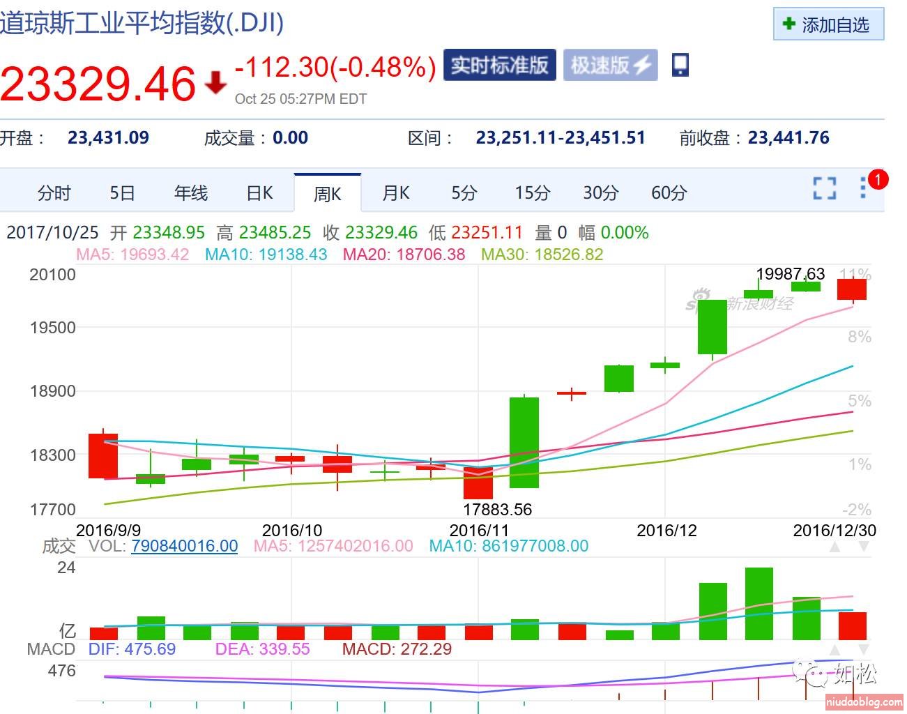Select the 30分 interval tab
The height and width of the screenshot is (714, 907).
pyautogui.click(x=600, y=192)
